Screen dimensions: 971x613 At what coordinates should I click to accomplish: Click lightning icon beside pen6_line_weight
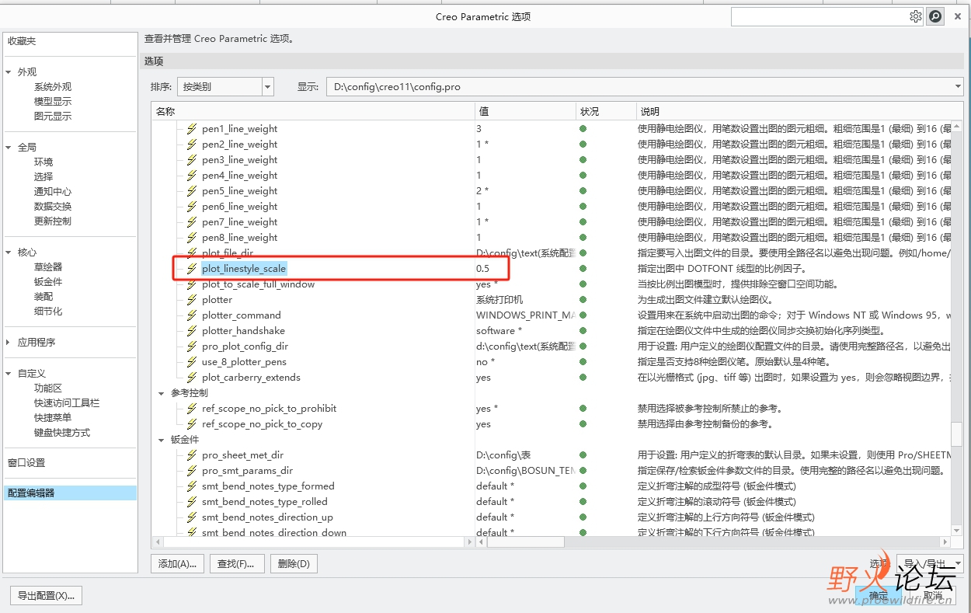[x=192, y=207]
